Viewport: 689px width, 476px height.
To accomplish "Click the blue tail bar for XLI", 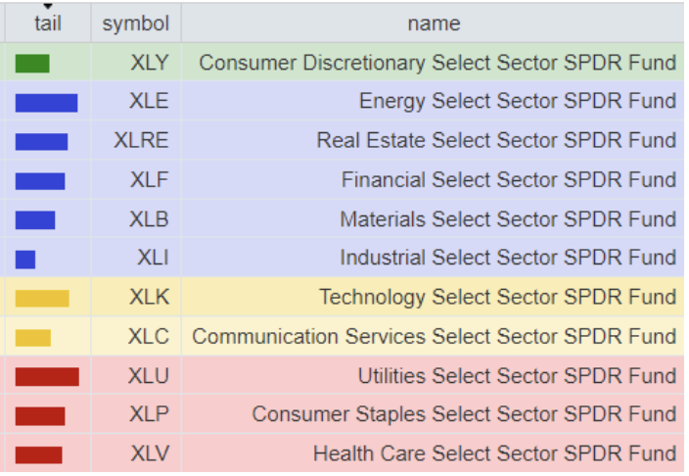I will 25,260.
